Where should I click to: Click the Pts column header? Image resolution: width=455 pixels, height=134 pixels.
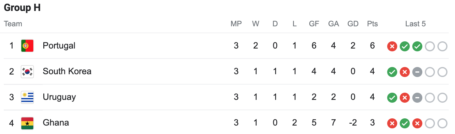pos(372,24)
